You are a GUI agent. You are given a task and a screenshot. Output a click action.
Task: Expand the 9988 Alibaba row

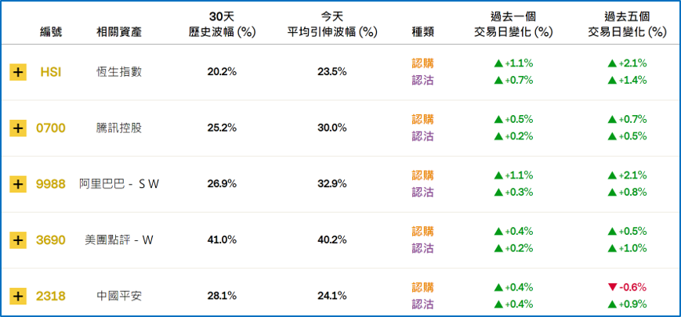tap(18, 184)
